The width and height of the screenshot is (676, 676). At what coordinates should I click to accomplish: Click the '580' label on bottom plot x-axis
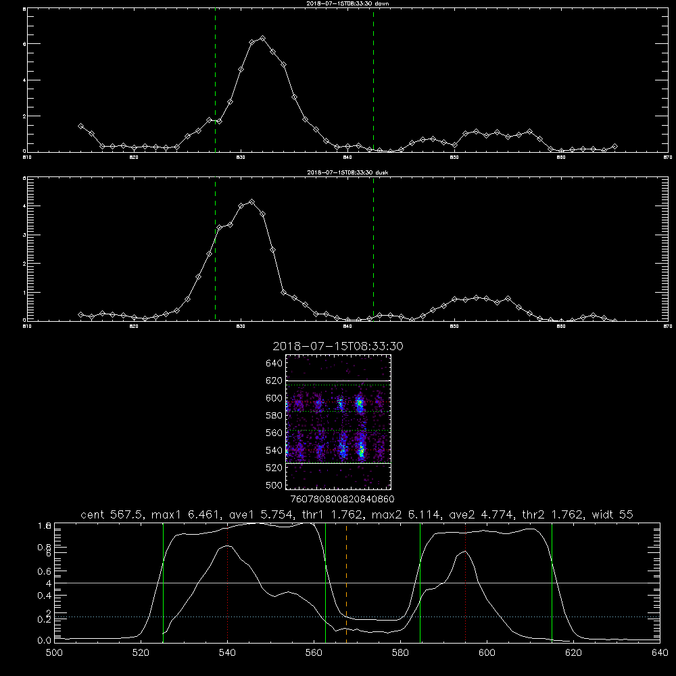click(x=400, y=653)
